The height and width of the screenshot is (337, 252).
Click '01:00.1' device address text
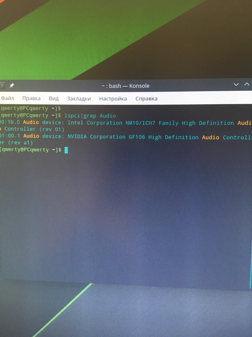(10, 136)
